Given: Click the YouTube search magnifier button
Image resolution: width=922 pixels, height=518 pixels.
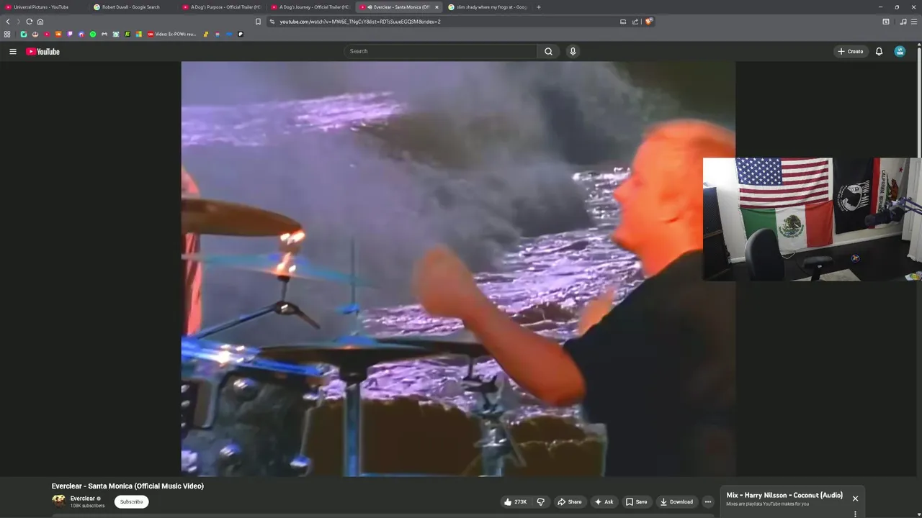Looking at the screenshot, I should pos(548,51).
